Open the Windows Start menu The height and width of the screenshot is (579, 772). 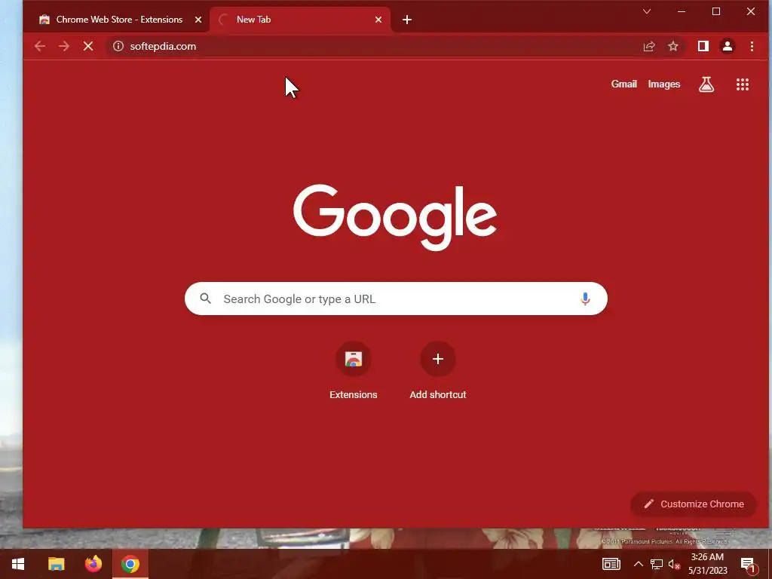tap(18, 564)
